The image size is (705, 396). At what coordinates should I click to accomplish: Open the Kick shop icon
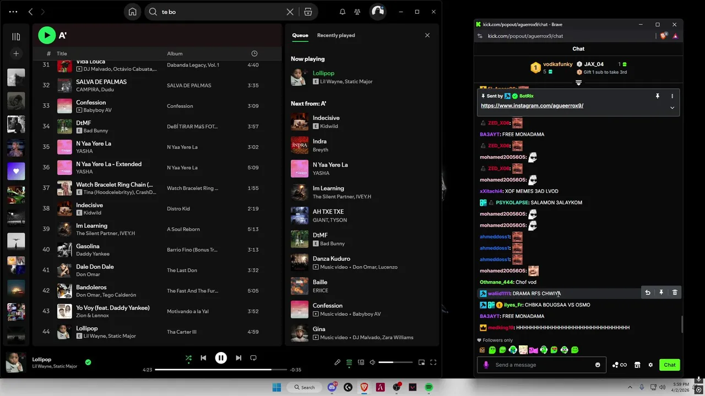[x=637, y=365]
